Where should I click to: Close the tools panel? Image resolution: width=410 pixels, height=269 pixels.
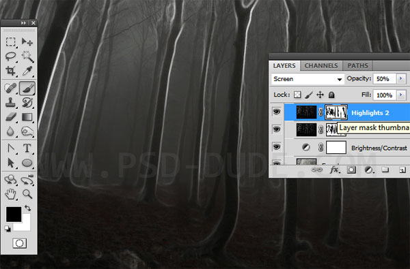click(x=33, y=23)
